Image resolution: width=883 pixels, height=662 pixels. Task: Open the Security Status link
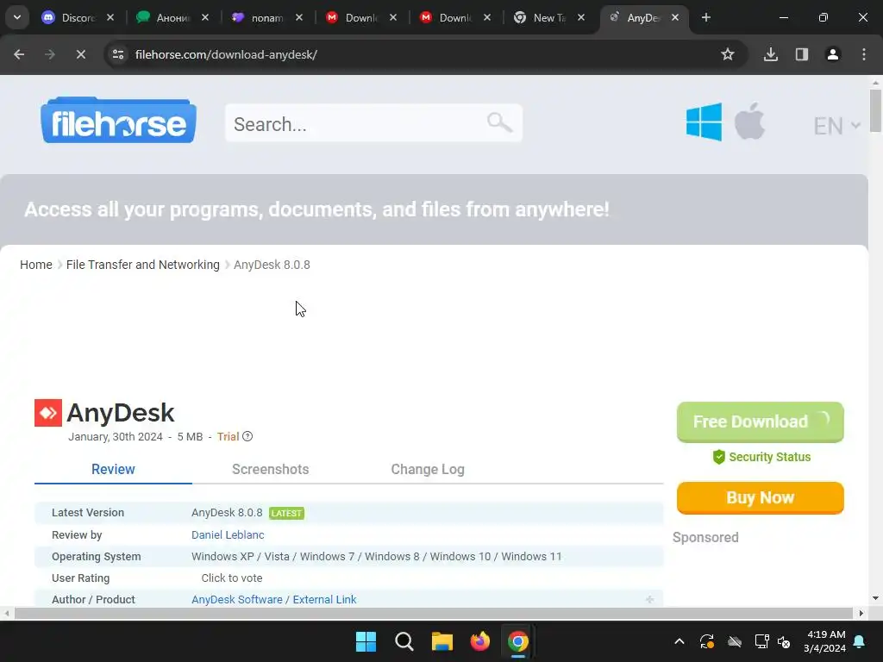coord(769,457)
